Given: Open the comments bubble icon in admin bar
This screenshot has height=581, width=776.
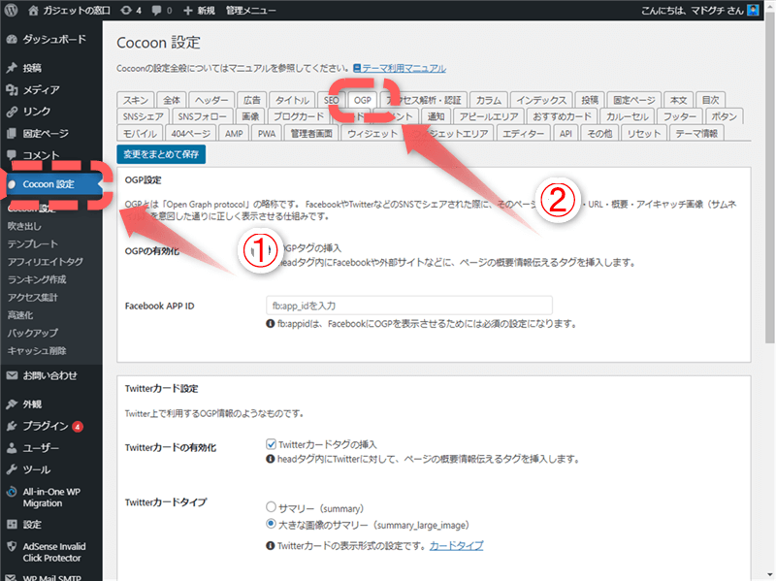Looking at the screenshot, I should point(156,11).
